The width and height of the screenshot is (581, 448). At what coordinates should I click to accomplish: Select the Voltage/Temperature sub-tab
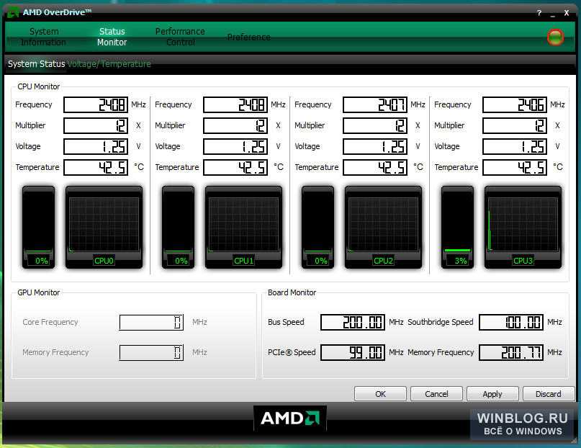click(x=109, y=64)
